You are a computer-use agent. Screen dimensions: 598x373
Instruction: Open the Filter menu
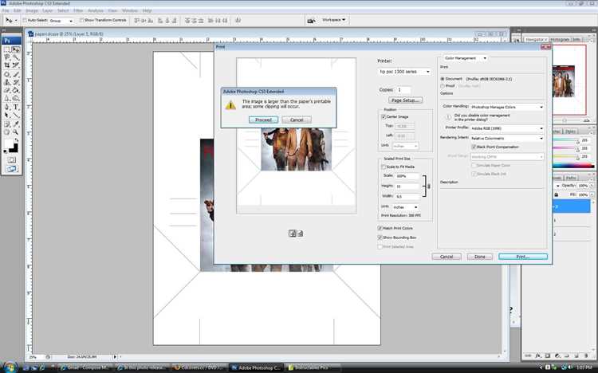point(78,10)
